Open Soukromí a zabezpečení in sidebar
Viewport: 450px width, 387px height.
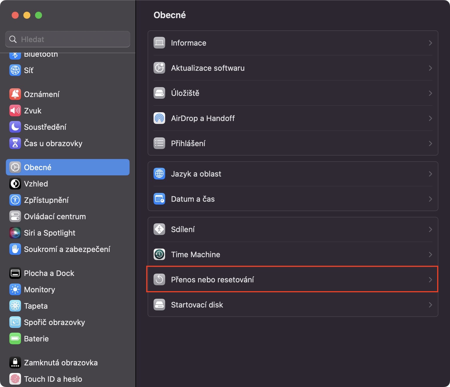pos(67,249)
